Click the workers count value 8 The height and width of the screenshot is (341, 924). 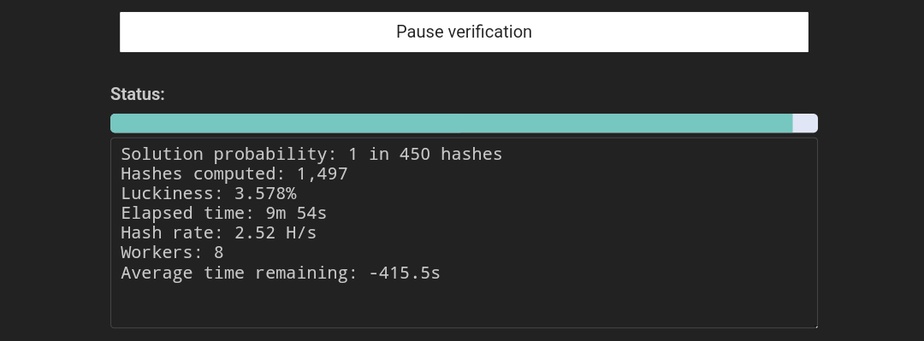219,253
